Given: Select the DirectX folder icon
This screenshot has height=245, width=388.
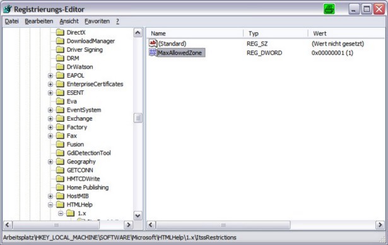Looking at the screenshot, I should 60,32.
